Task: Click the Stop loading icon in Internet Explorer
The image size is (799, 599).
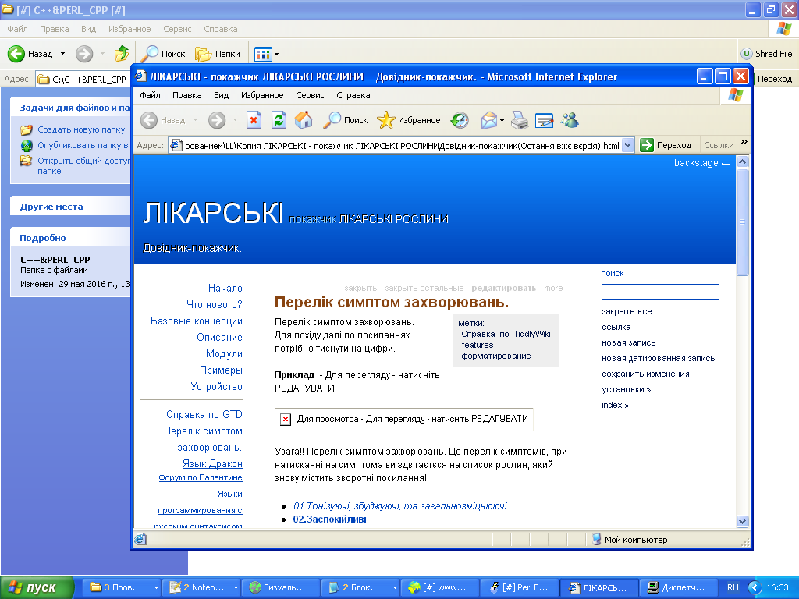Action: 254,120
